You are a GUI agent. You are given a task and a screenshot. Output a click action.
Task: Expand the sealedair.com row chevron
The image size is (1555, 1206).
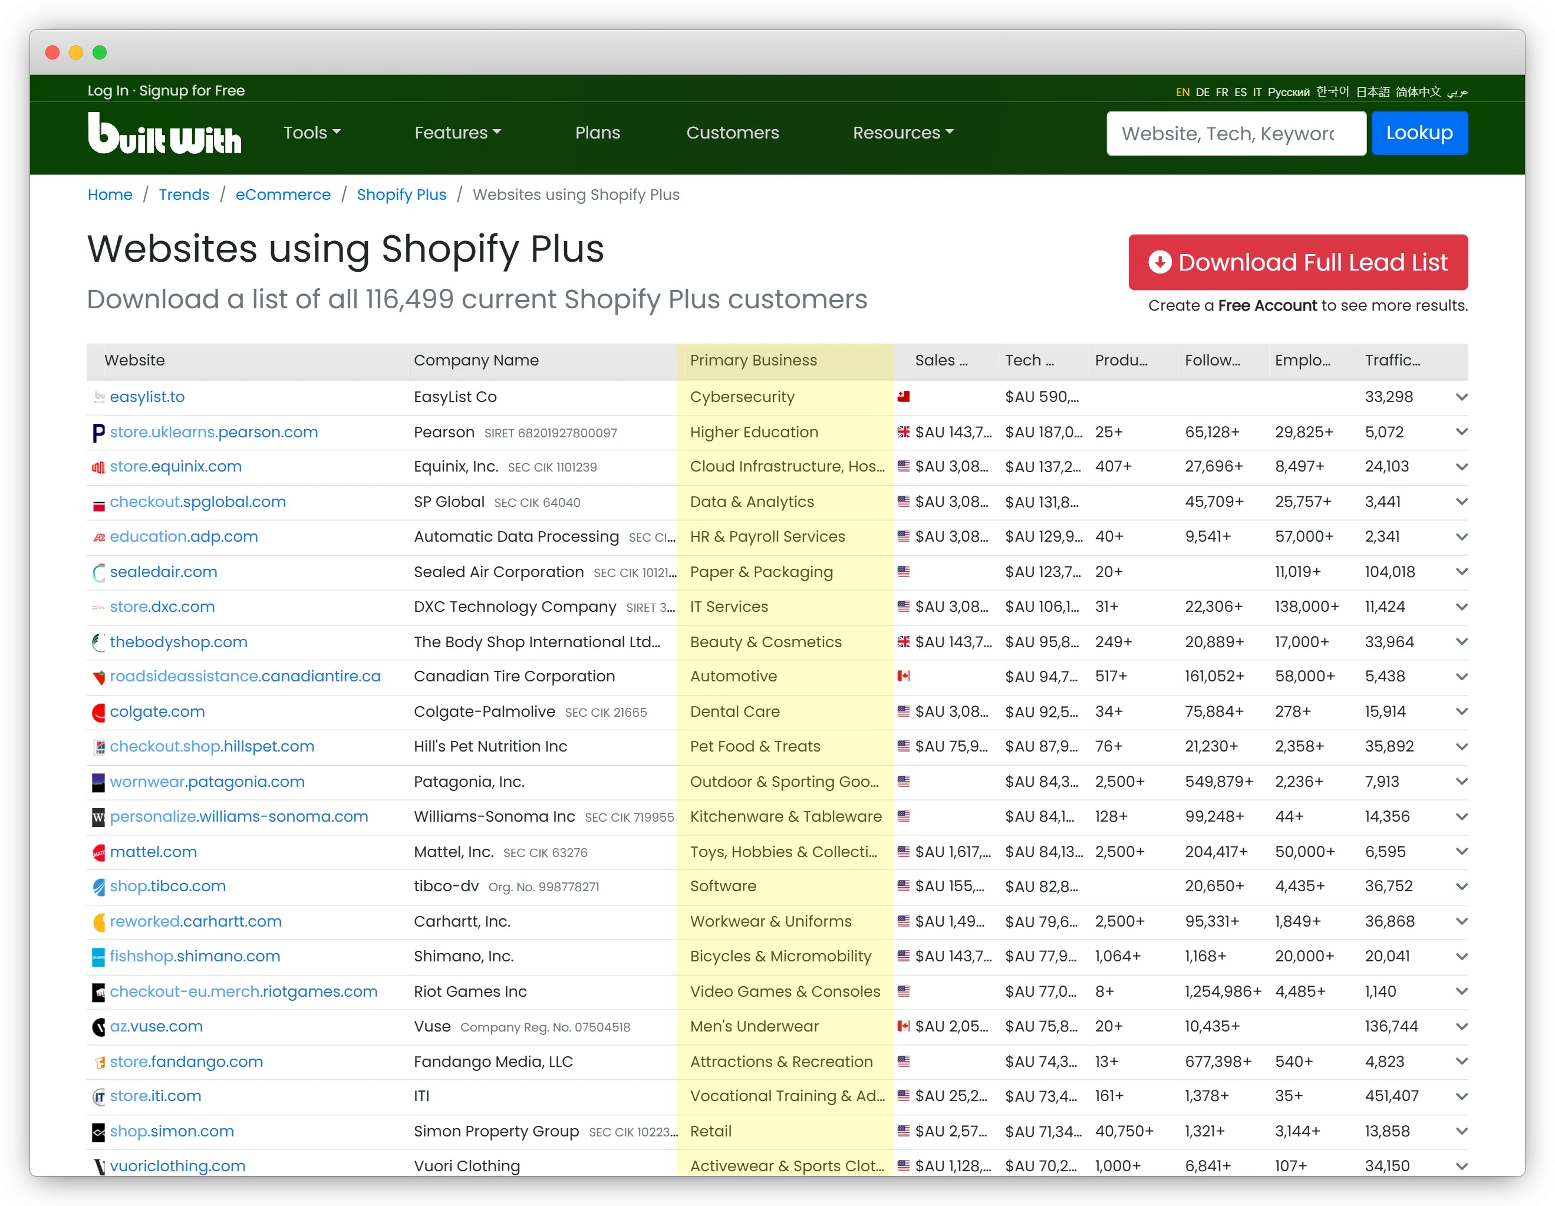[x=1462, y=572]
